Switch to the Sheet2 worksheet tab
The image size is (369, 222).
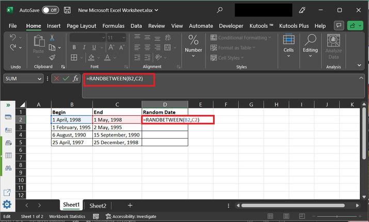[x=98, y=206]
